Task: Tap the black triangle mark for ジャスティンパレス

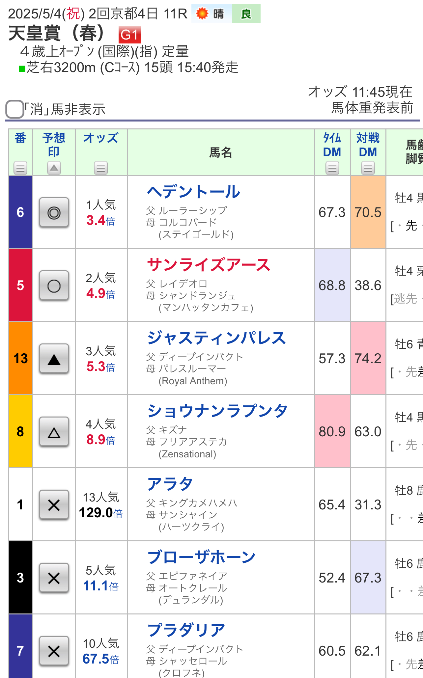Action: 54,359
